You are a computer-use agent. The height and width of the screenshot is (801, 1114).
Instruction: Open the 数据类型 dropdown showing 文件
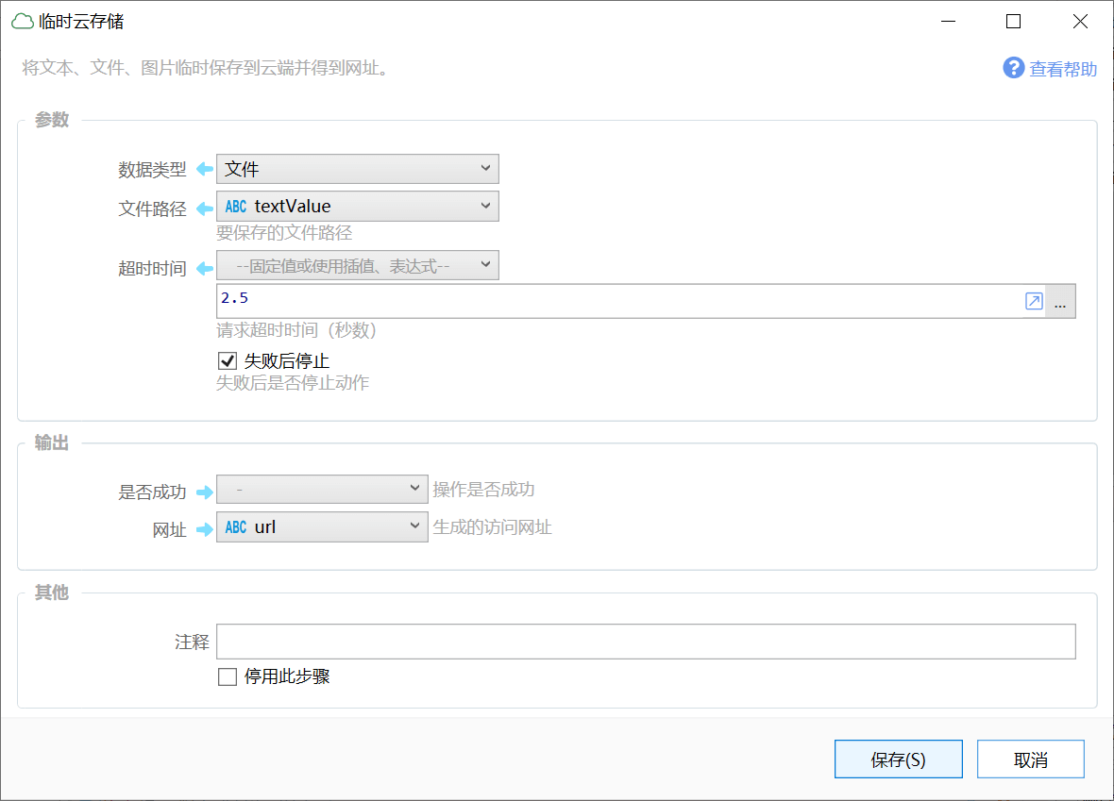(358, 169)
